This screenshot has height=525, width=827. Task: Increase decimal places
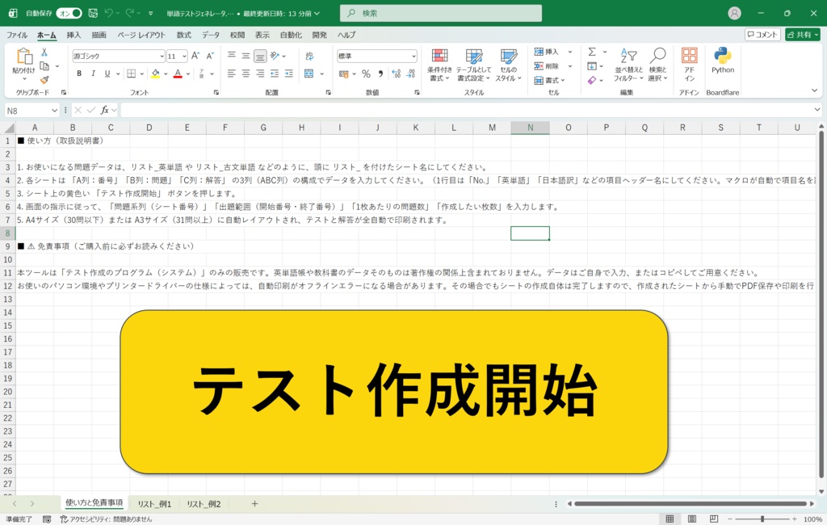click(396, 73)
